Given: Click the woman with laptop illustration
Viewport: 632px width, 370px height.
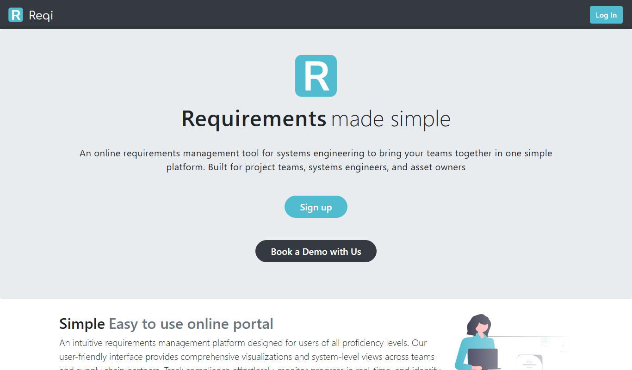Looking at the screenshot, I should coord(512,342).
